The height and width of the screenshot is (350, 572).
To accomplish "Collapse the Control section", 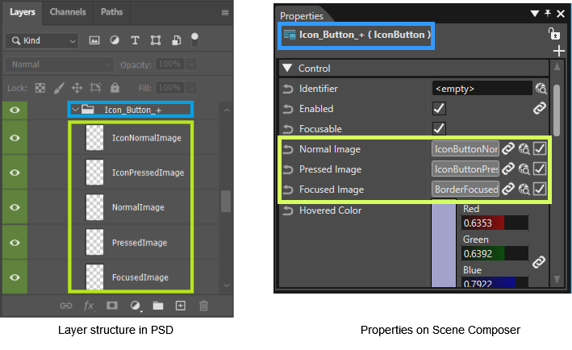I will pos(287,69).
